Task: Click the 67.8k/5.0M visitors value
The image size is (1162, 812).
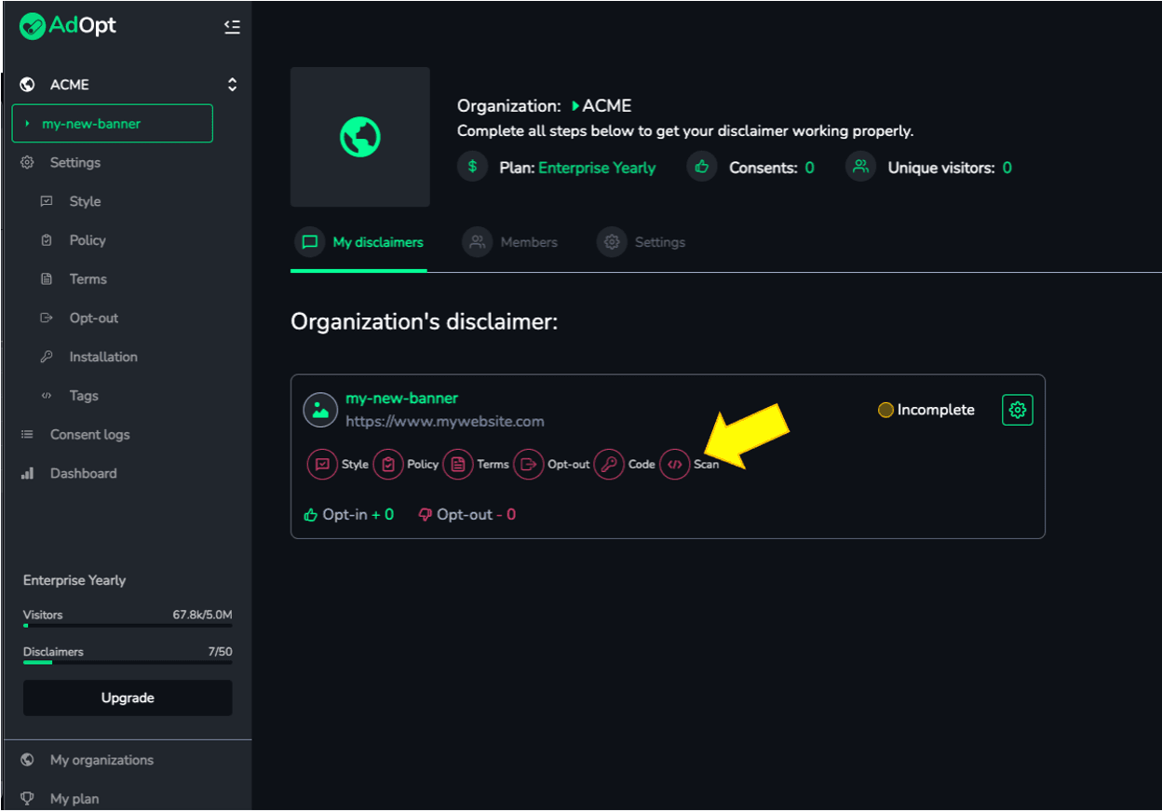Action: click(x=202, y=615)
